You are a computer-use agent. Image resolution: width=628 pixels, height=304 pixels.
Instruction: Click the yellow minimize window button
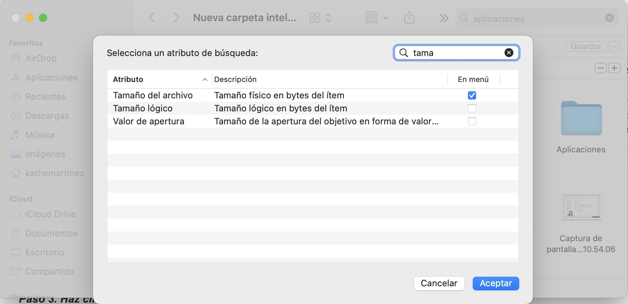click(x=29, y=18)
